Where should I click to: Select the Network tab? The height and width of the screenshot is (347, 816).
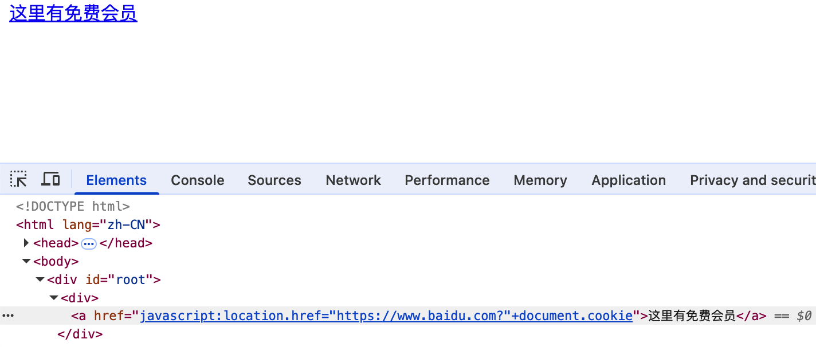tap(353, 180)
